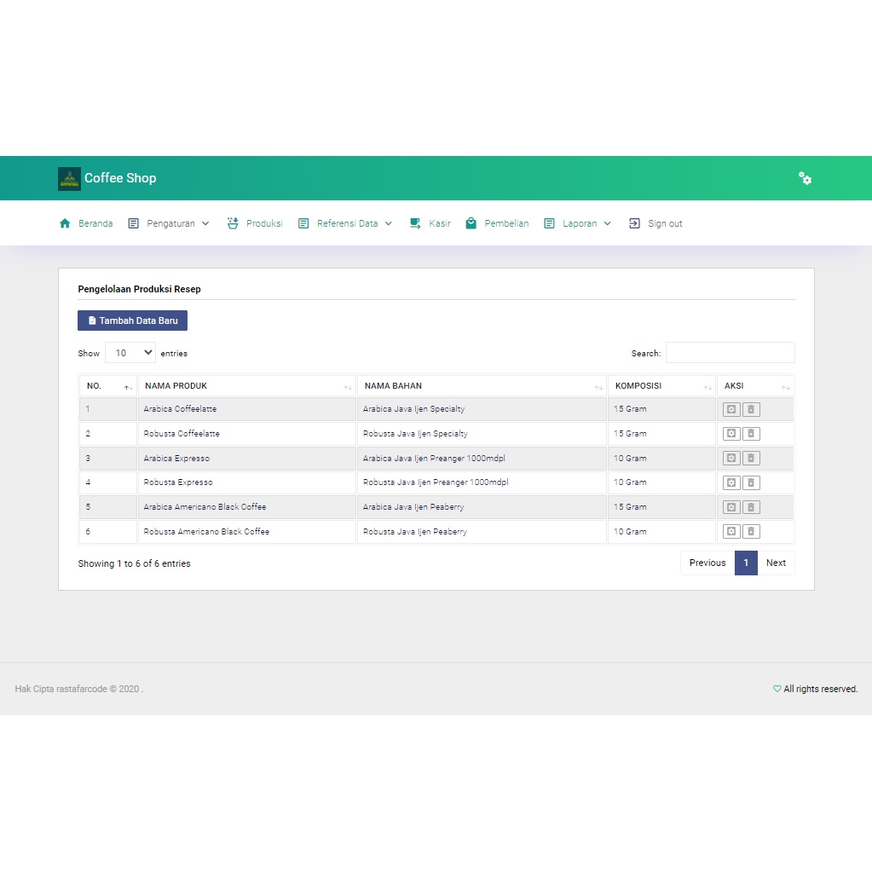Edit the Arabica Coffeelatte recipe row
872x872 pixels.
731,409
